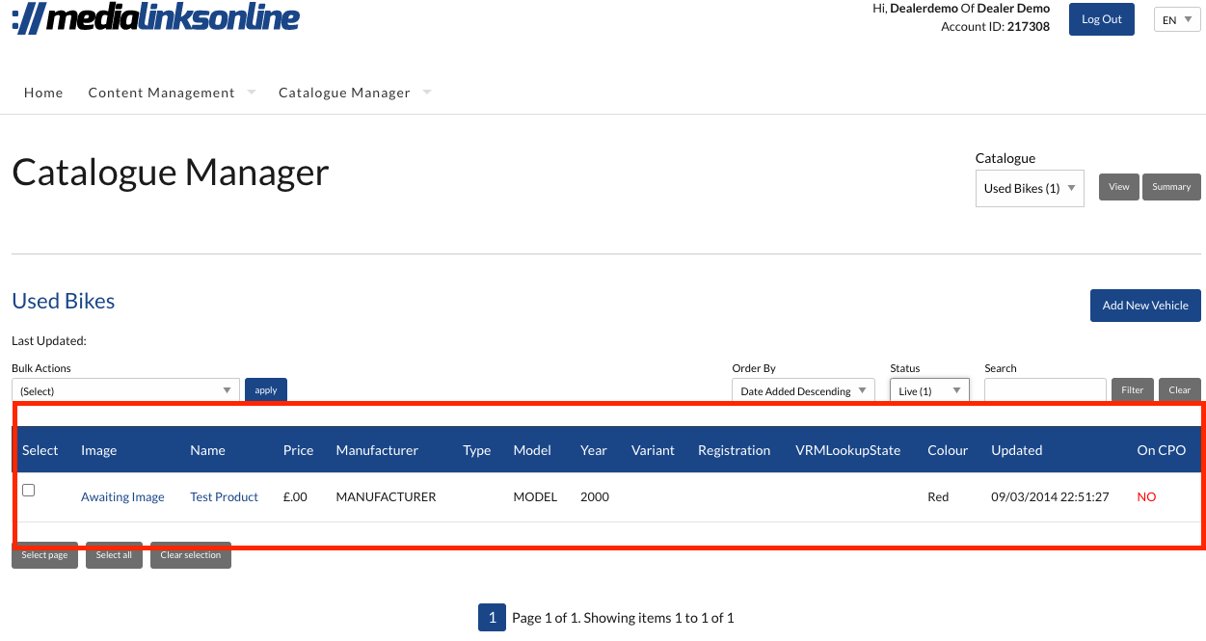Apply the selected bulk action
Image resolution: width=1206 pixels, height=641 pixels.
(x=266, y=390)
